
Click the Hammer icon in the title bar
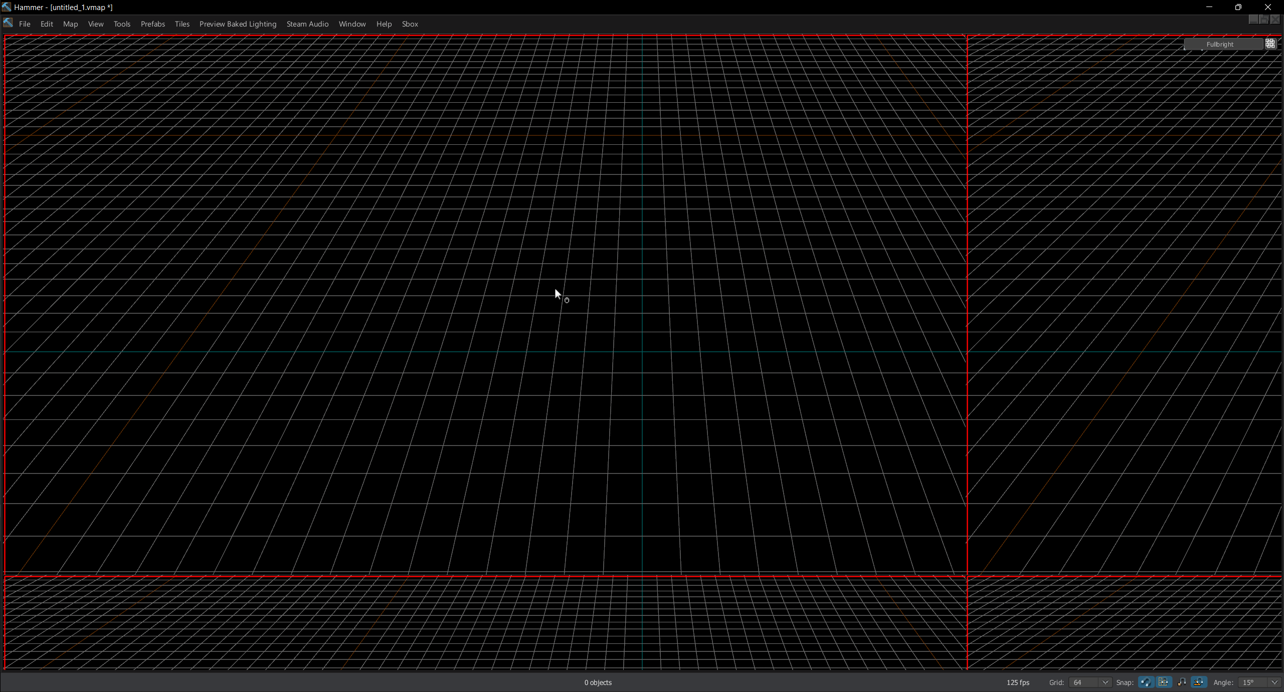6,7
